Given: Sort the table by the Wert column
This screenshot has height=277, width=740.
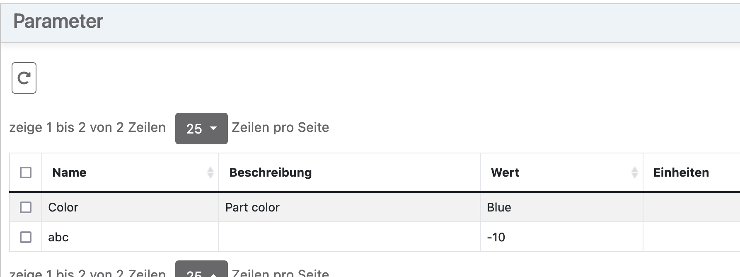Looking at the screenshot, I should [x=505, y=172].
